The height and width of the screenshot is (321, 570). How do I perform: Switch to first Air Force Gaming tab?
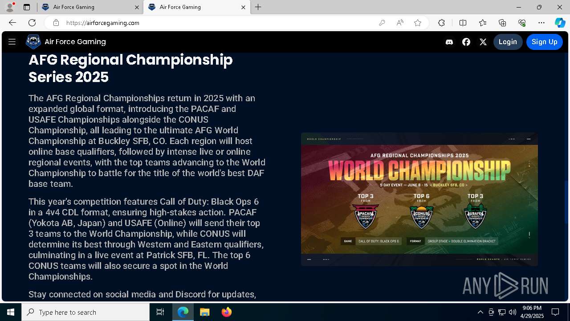pyautogui.click(x=90, y=7)
